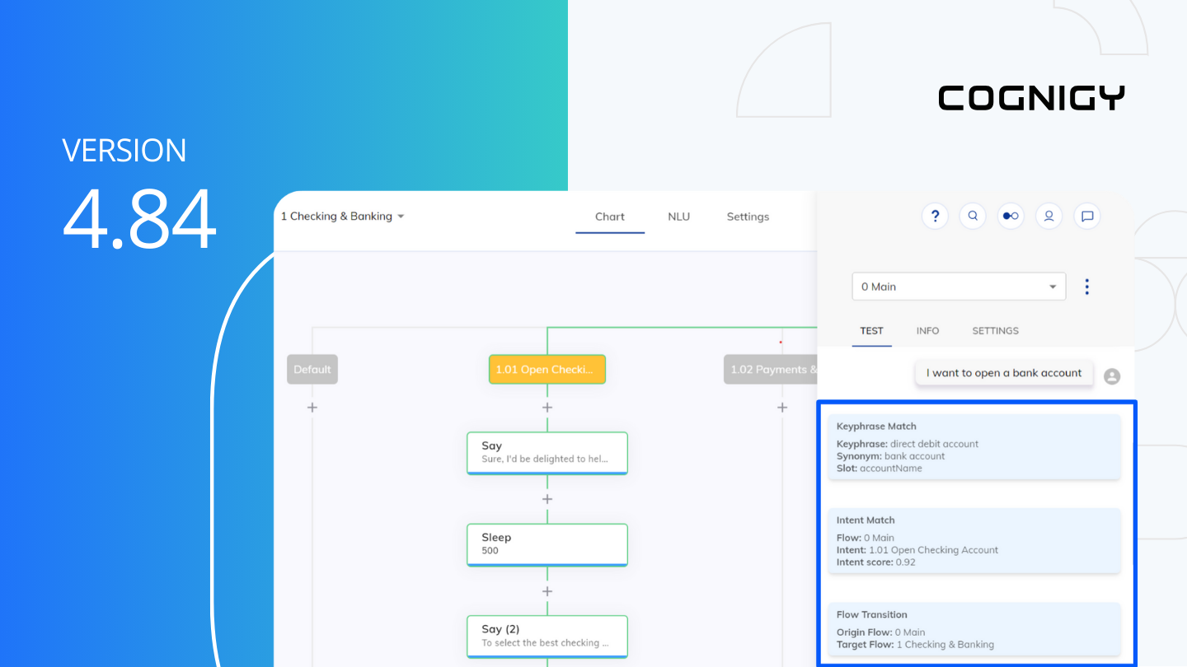Screen dimensions: 1187x667
Task: Click the plus icon below the Default node
Action: 312,407
